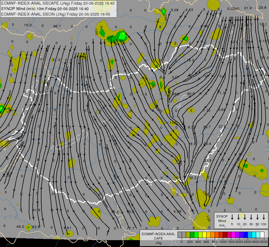Click the wind arrow above the 50 m/s label
Screen dimensions: 269x247
(257, 217)
